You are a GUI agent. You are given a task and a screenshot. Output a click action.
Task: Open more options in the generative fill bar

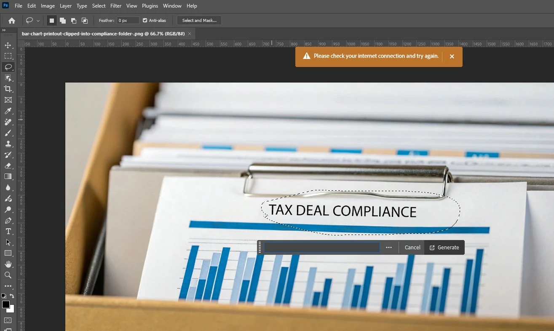coord(389,248)
